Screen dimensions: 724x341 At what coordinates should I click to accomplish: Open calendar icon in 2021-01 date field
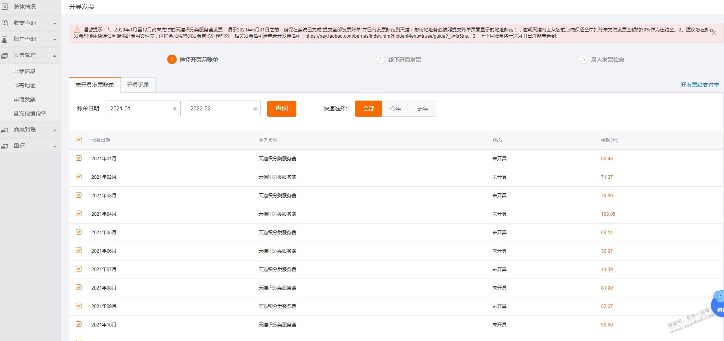click(x=175, y=109)
